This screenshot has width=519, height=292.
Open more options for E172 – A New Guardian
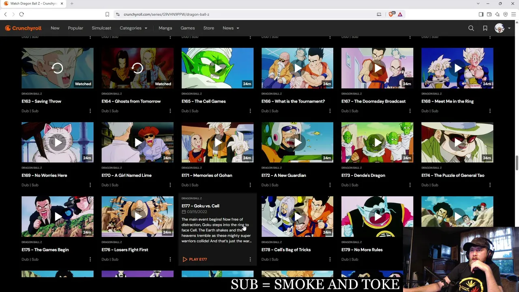point(330,185)
